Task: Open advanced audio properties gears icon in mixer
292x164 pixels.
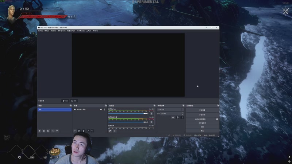Action: pos(110,131)
